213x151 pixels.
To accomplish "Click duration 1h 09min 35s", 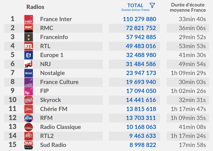I will tap(188, 118).
